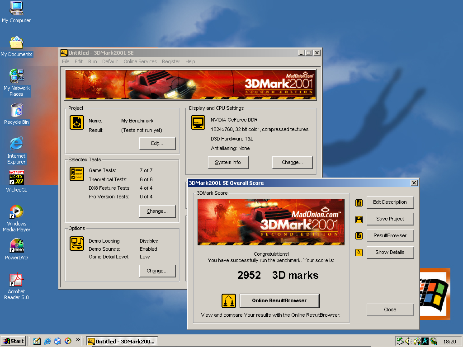Click NVIDIA GeForce DDR text
Screen dimensions: 463x347
pos(234,120)
